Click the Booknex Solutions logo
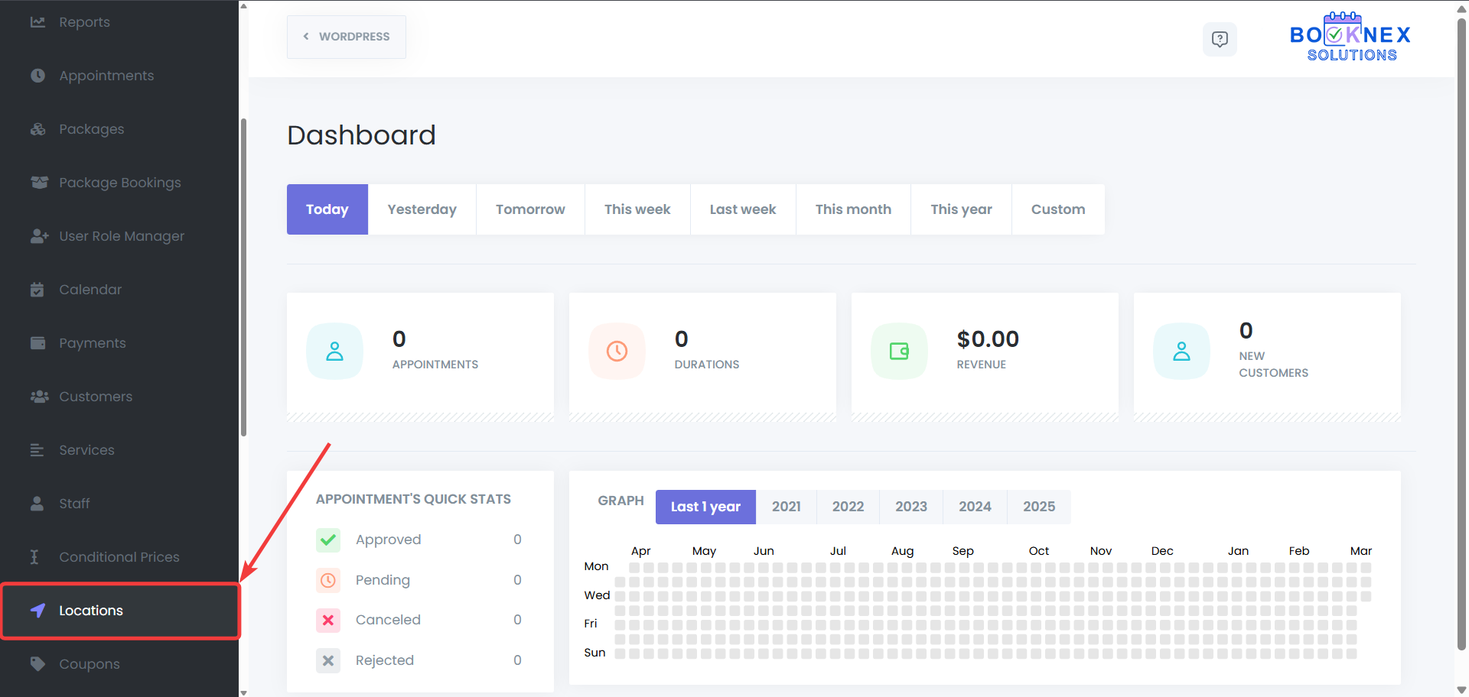The width and height of the screenshot is (1469, 697). 1350,38
